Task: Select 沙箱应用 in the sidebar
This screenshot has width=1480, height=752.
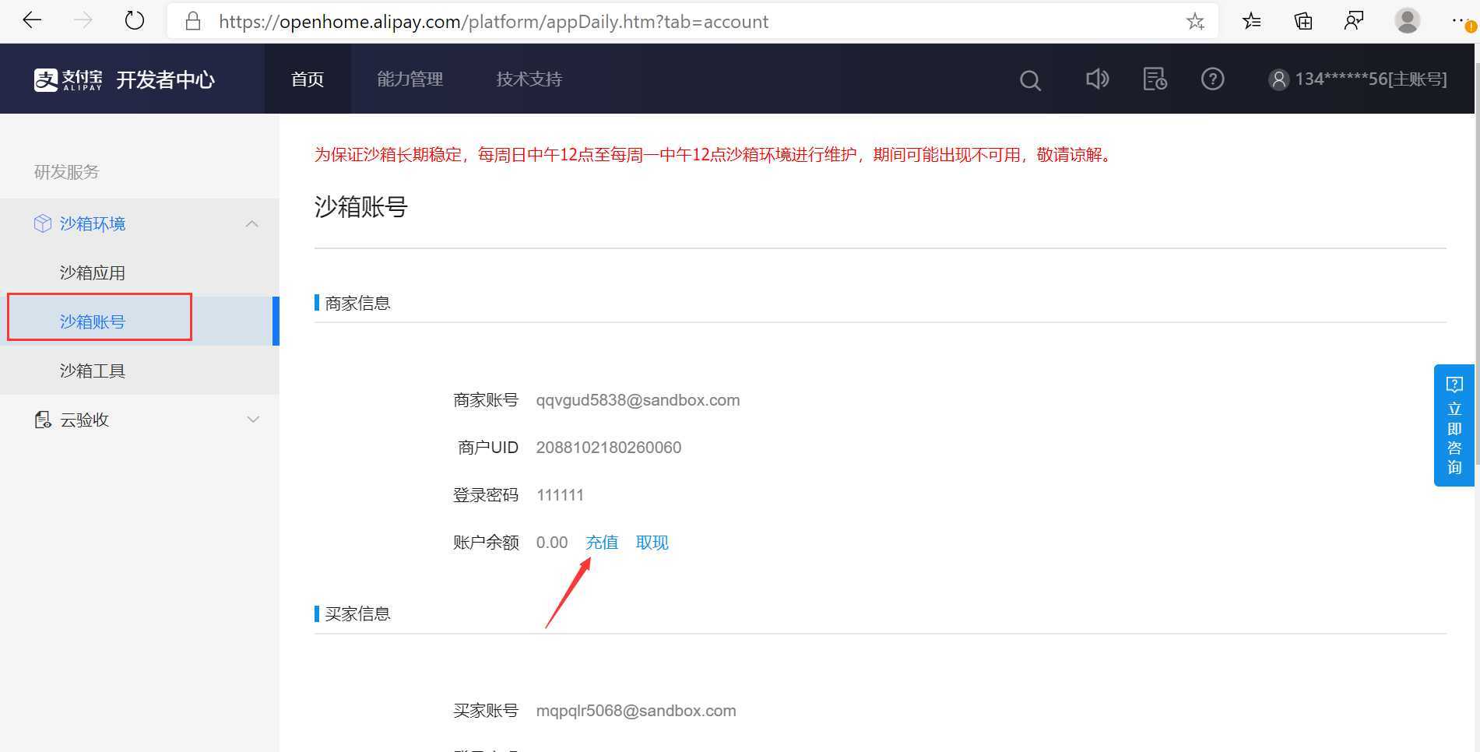Action: tap(92, 272)
